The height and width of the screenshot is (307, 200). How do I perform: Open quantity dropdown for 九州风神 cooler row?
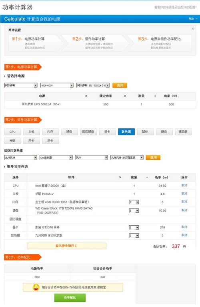point(134,236)
